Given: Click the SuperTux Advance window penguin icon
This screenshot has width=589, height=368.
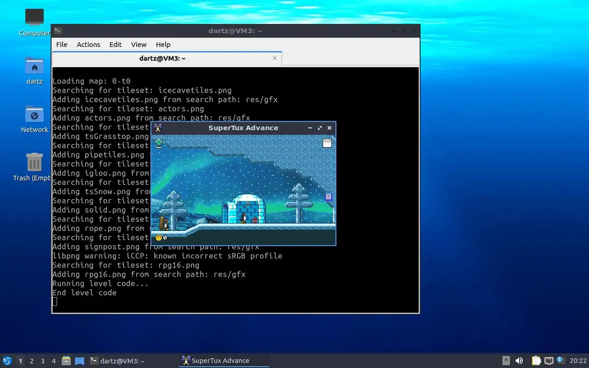Looking at the screenshot, I should (x=158, y=128).
